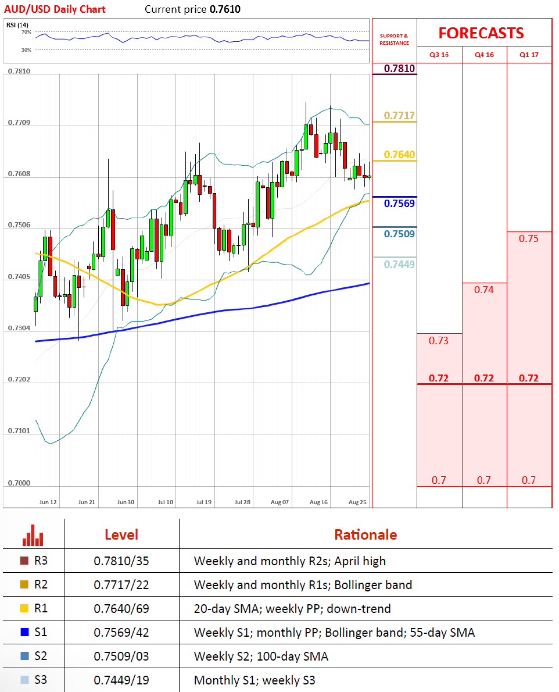Viewport: 559px width, 692px height.
Task: Click the 0.7449 support level marker
Action: (399, 265)
